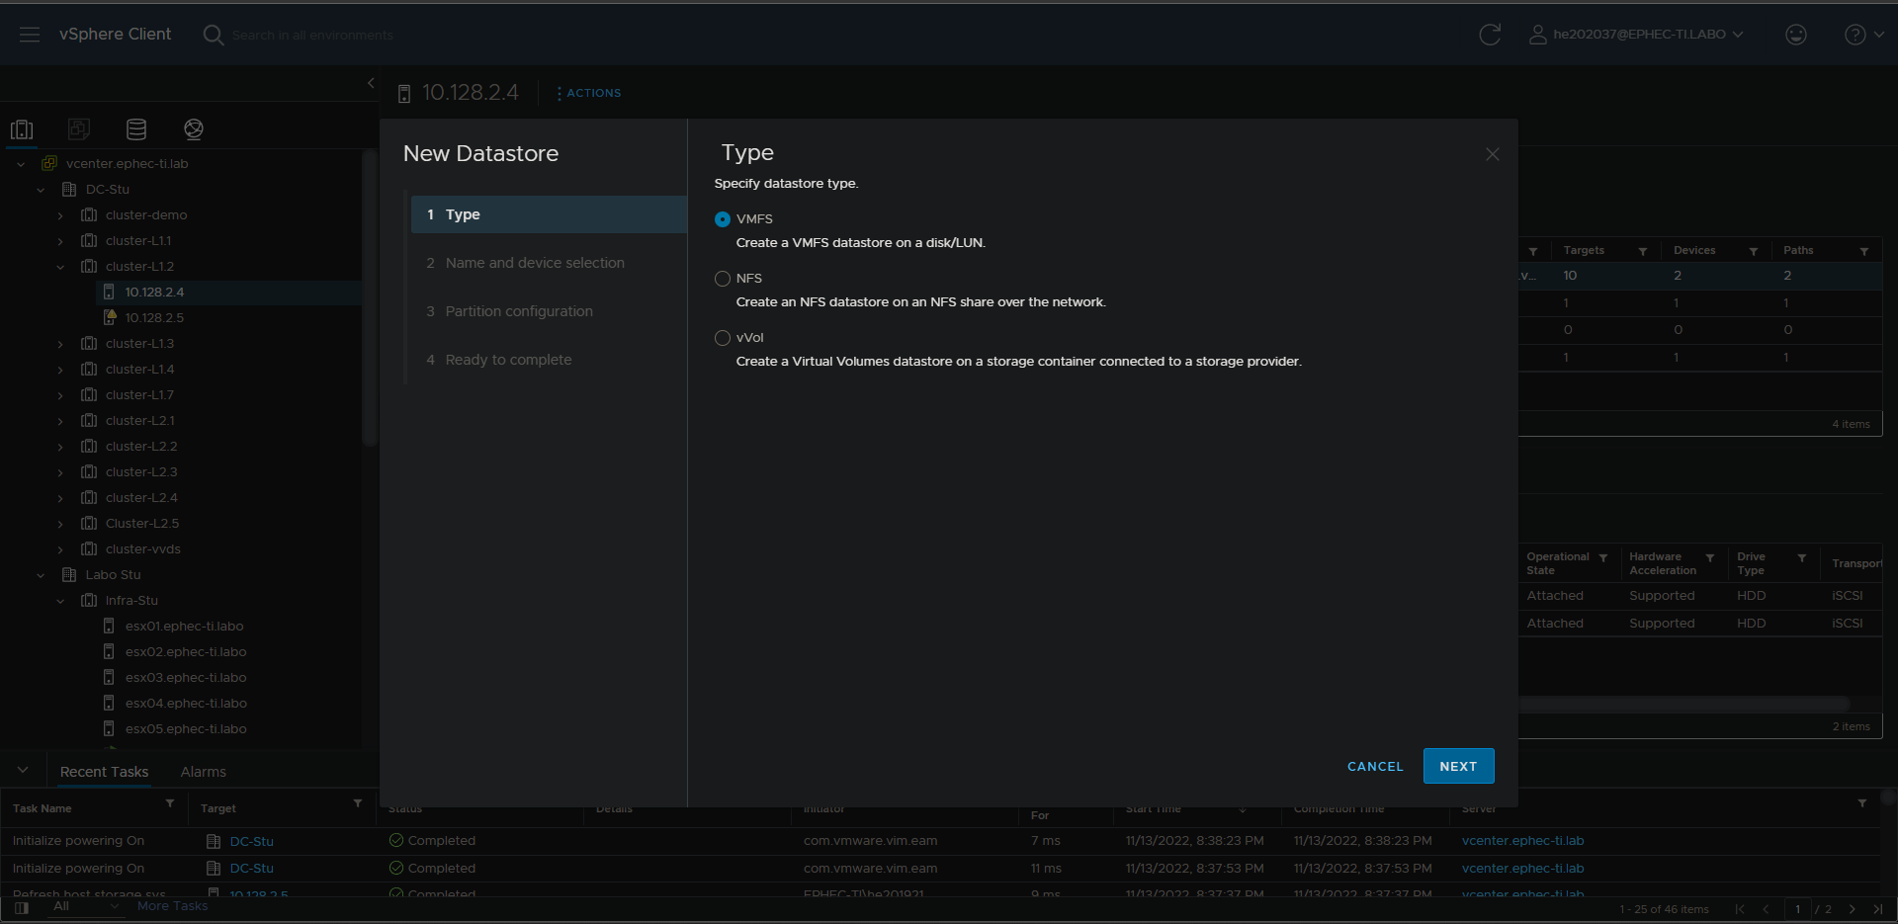
Task: Expand the cluster-L1.3 node
Action: 60,344
